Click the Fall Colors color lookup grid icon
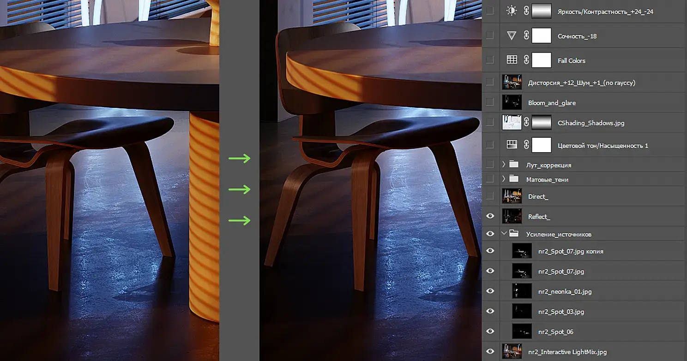 pyautogui.click(x=512, y=60)
